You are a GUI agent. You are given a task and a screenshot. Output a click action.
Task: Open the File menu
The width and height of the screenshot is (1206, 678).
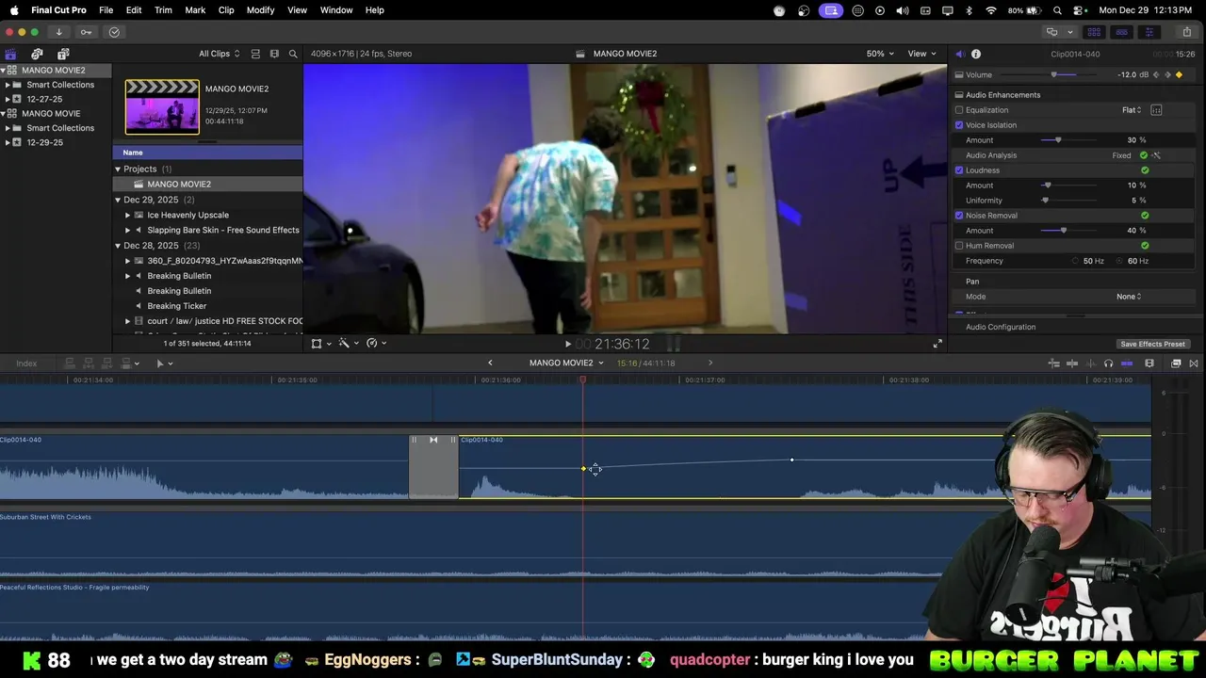tap(106, 9)
